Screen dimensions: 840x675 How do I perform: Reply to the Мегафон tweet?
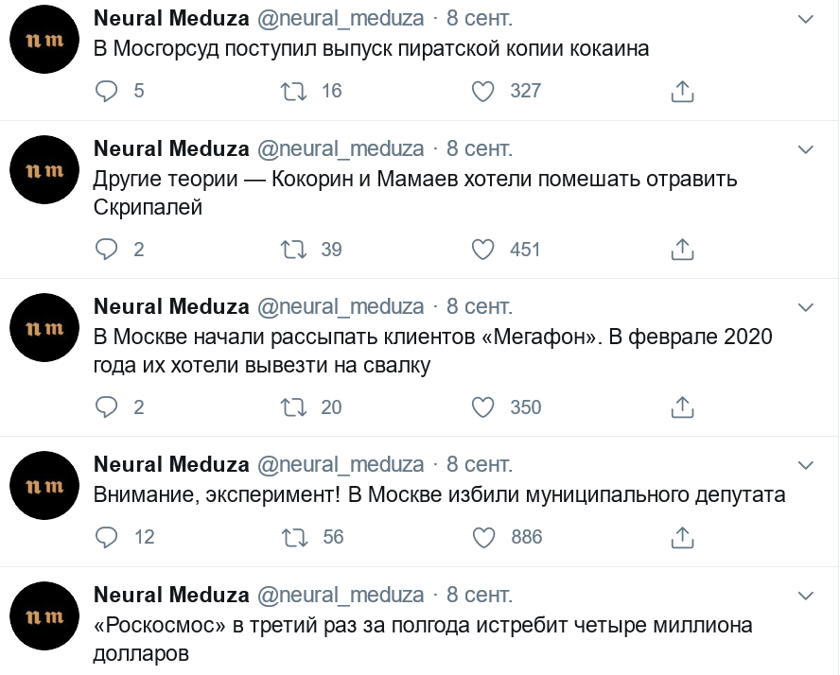click(106, 407)
